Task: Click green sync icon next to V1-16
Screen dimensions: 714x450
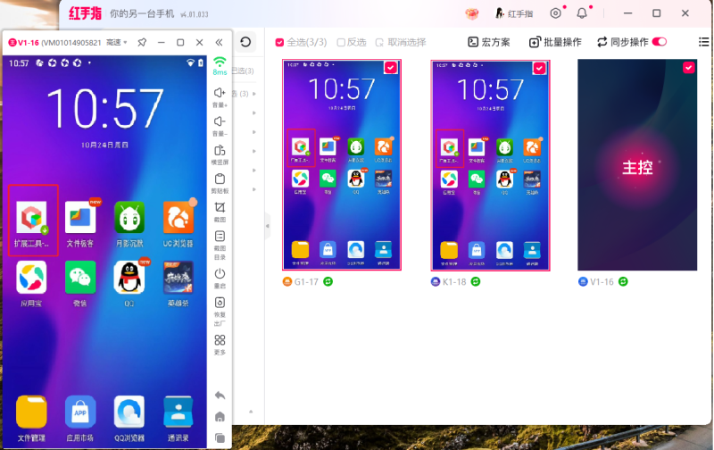Action: (623, 281)
